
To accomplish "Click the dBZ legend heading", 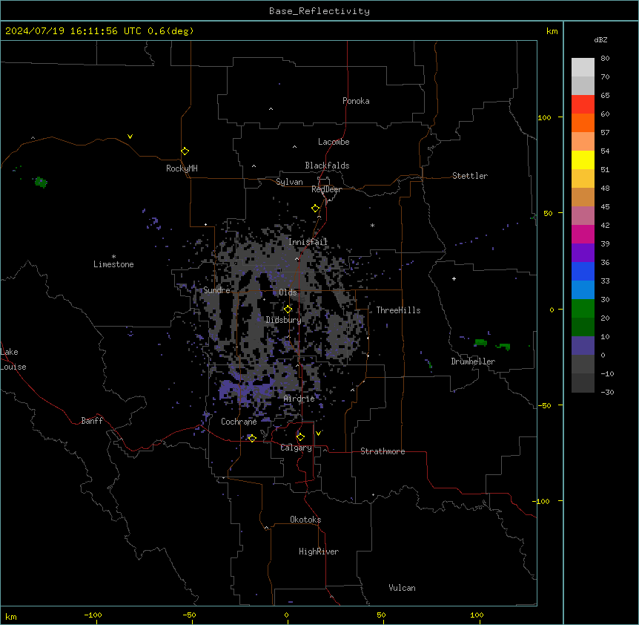I will click(600, 40).
